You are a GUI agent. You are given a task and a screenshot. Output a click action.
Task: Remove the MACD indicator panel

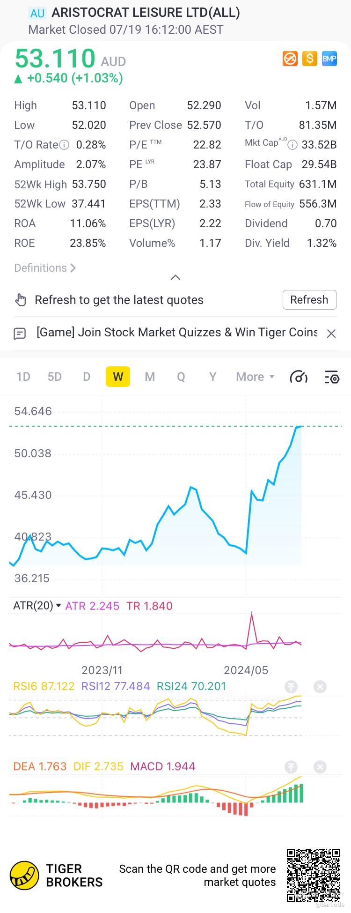(320, 767)
